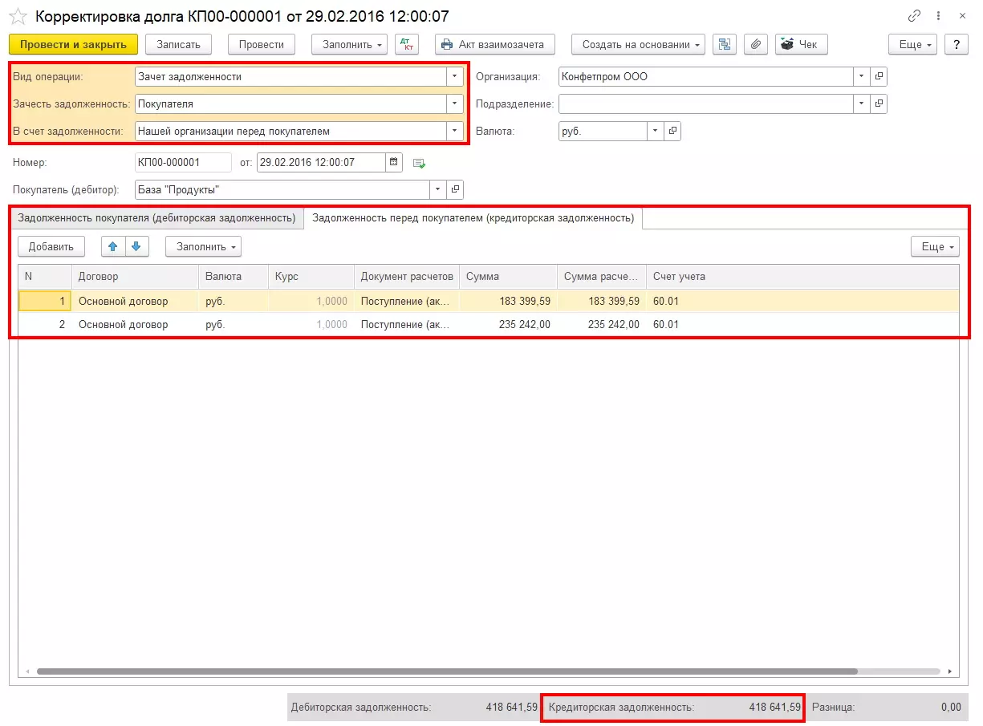This screenshot has height=726, width=983.
Task: Click the Номер input field
Action: [183, 163]
